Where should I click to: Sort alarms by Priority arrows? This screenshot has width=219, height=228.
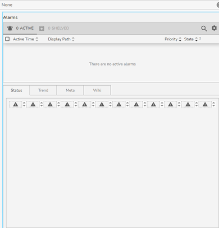[x=180, y=39]
